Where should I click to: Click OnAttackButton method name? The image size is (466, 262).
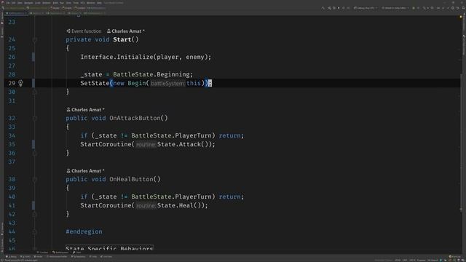pyautogui.click(x=135, y=118)
